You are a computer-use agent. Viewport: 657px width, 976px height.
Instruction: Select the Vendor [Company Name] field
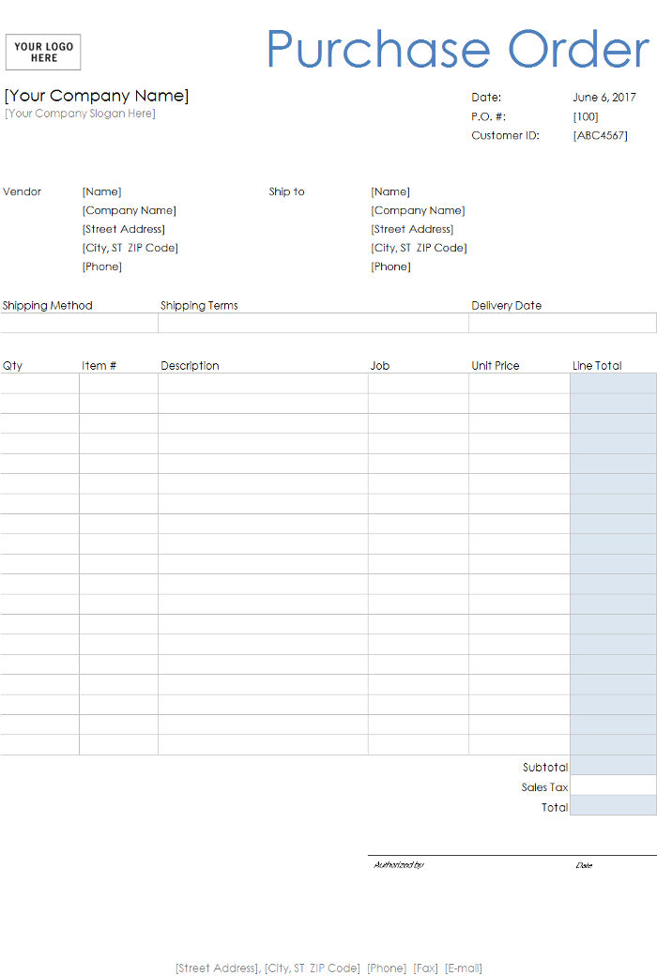tap(129, 210)
